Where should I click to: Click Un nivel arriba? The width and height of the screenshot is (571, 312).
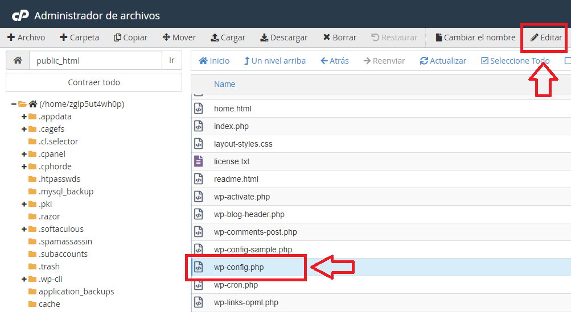pos(275,61)
